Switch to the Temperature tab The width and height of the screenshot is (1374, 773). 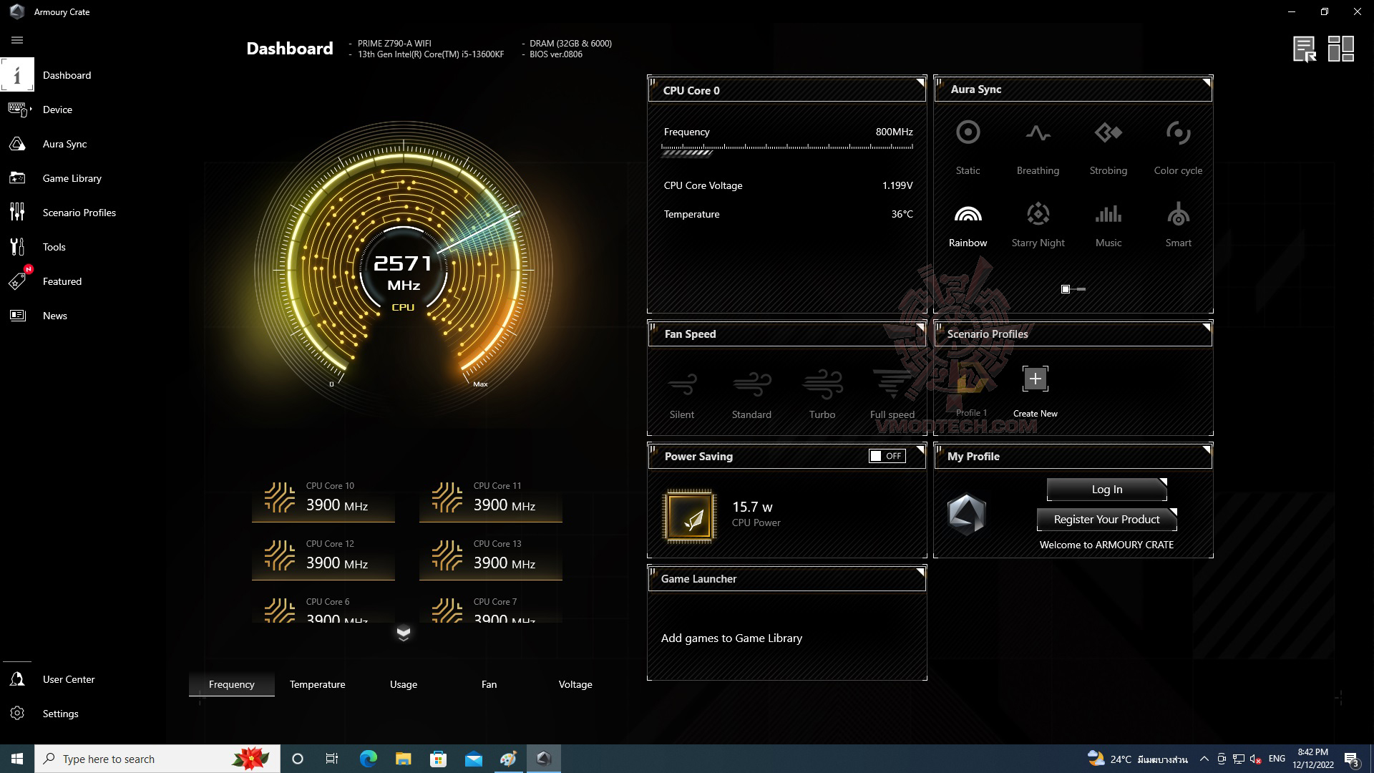[317, 684]
